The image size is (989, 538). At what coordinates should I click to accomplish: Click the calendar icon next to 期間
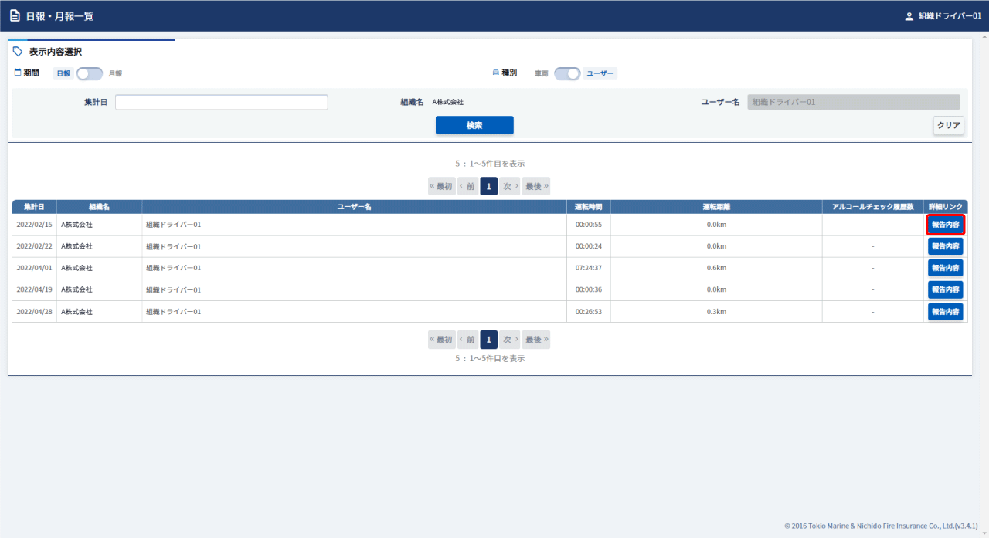pos(18,73)
